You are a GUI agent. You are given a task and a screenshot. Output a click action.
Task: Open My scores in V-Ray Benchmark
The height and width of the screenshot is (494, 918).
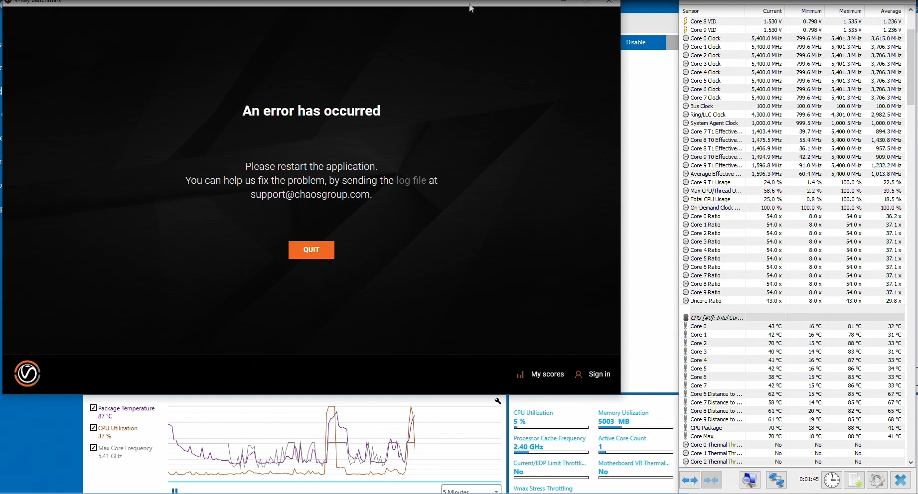(541, 374)
